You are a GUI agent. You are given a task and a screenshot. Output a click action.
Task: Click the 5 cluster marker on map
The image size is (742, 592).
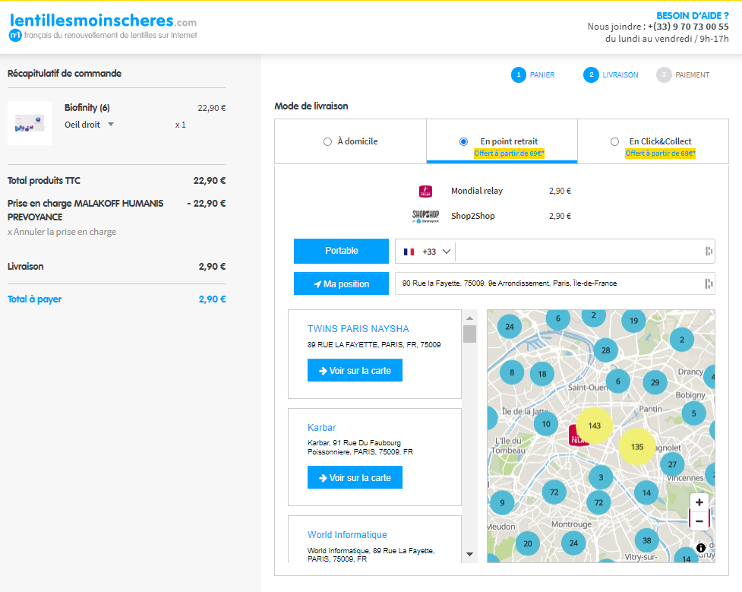point(693,413)
